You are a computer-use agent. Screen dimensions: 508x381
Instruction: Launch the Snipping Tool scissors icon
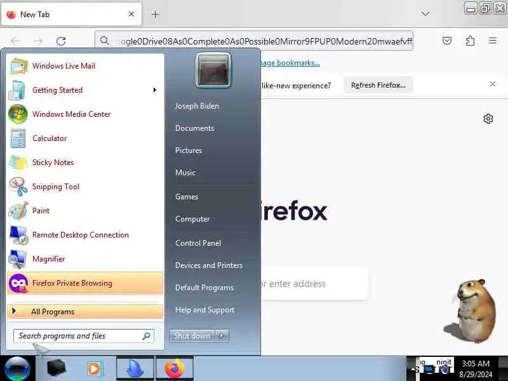pyautogui.click(x=18, y=187)
